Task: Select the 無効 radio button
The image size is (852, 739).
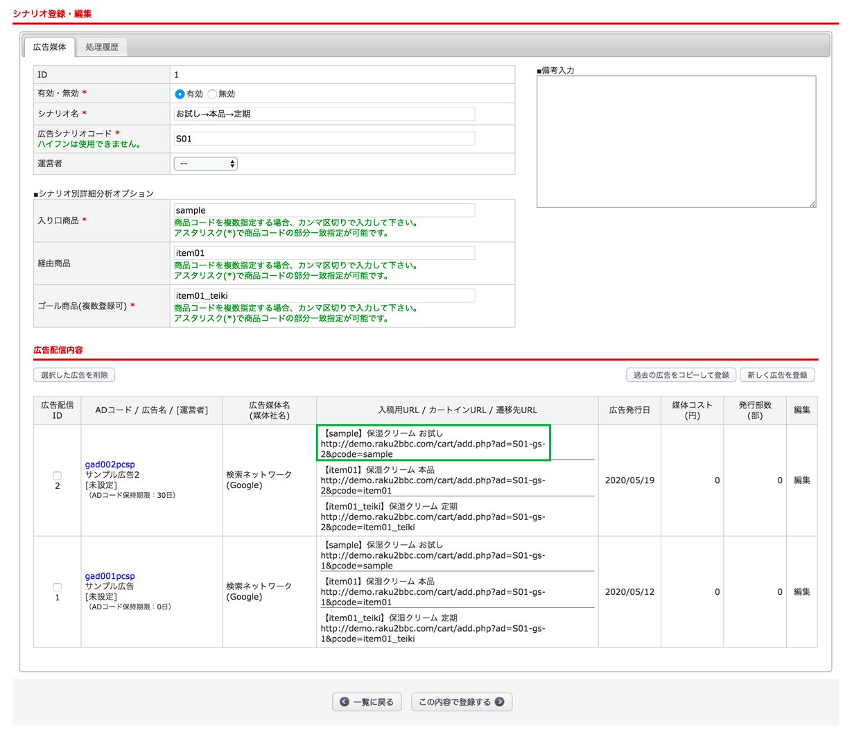Action: [212, 94]
